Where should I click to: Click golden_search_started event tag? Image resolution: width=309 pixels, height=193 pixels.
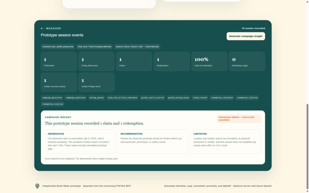tap(153, 98)
